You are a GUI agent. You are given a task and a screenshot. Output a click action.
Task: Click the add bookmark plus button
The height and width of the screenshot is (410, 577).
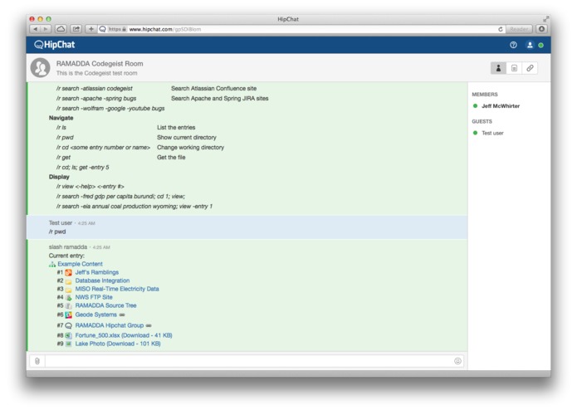point(90,29)
